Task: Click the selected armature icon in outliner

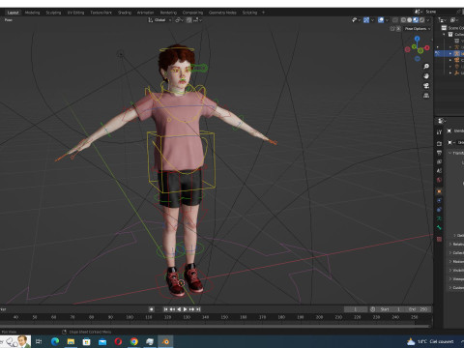Action: tap(456, 54)
